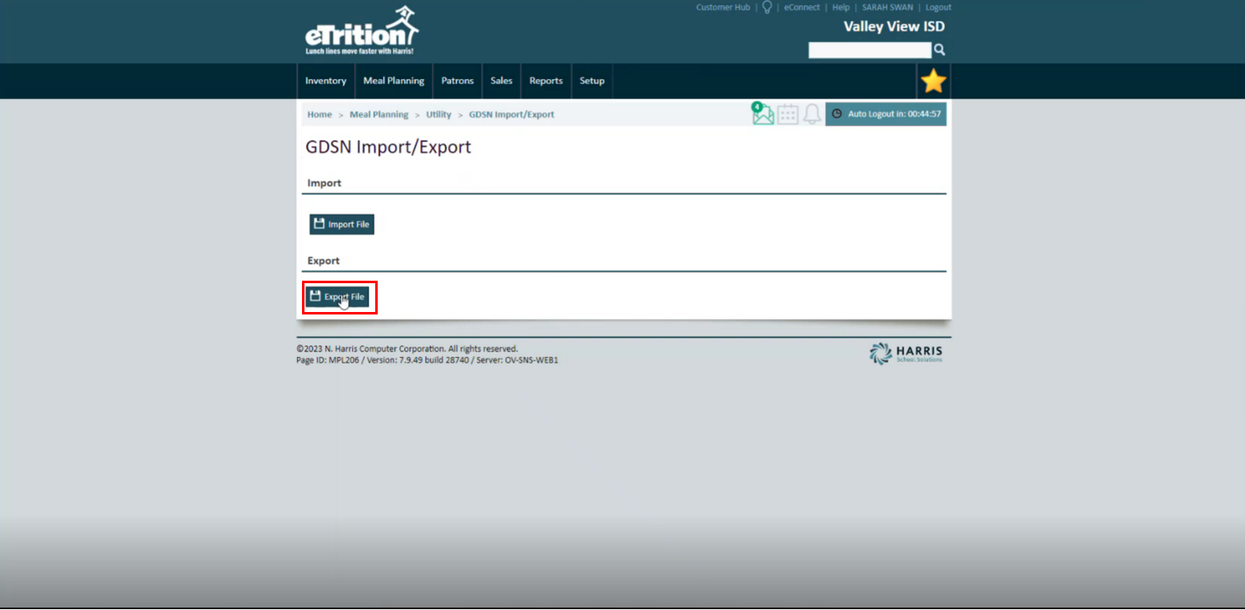Go to Help from the top bar

pos(840,7)
